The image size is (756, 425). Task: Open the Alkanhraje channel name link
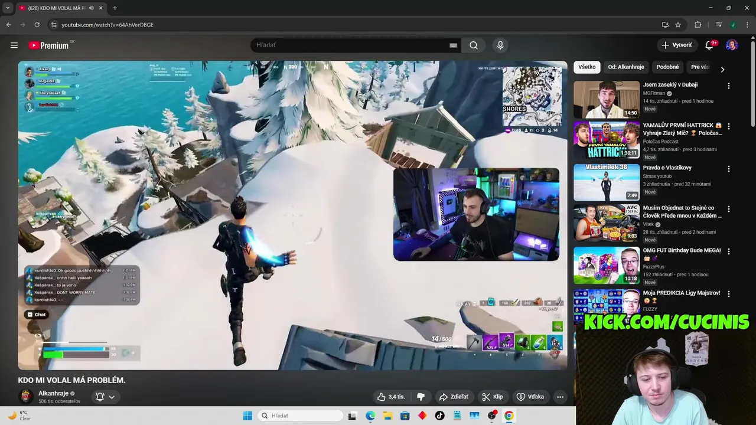53,393
